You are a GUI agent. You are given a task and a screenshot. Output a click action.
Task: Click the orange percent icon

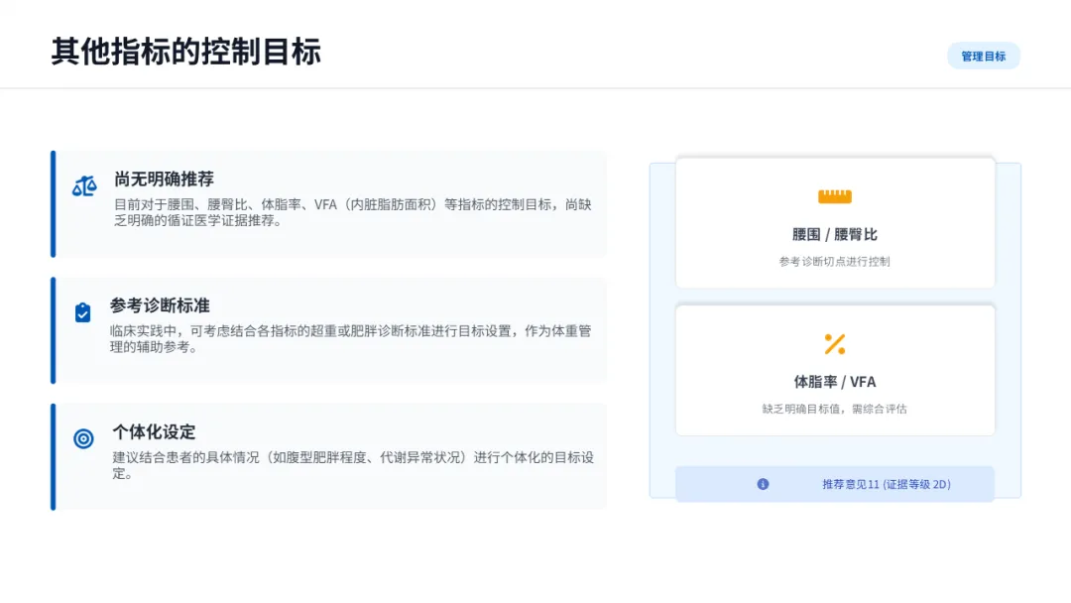coord(835,344)
